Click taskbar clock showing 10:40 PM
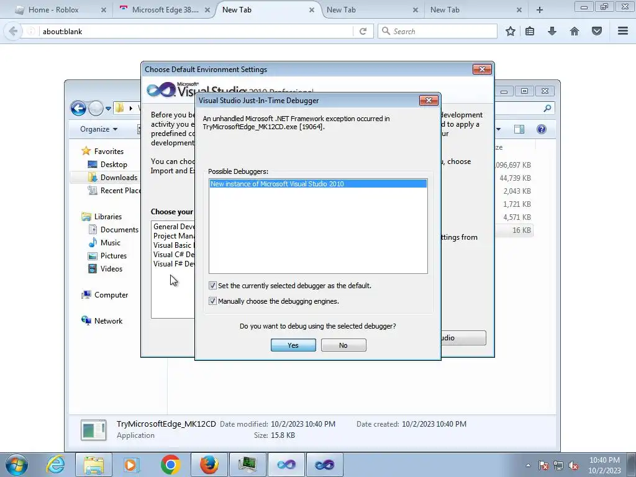The height and width of the screenshot is (477, 636). click(604, 465)
